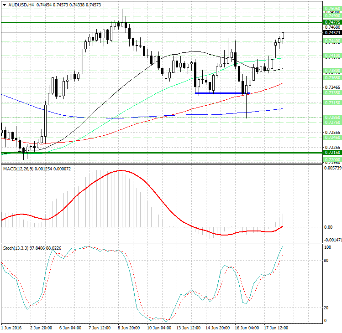Click the short blue horizontal support line
342x333 pixels.
click(222, 93)
